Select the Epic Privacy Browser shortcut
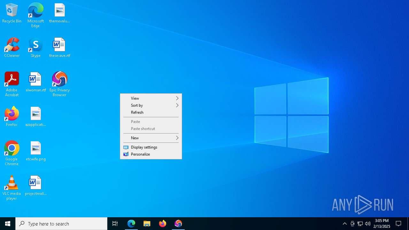This screenshot has height=230, width=409. click(x=59, y=84)
